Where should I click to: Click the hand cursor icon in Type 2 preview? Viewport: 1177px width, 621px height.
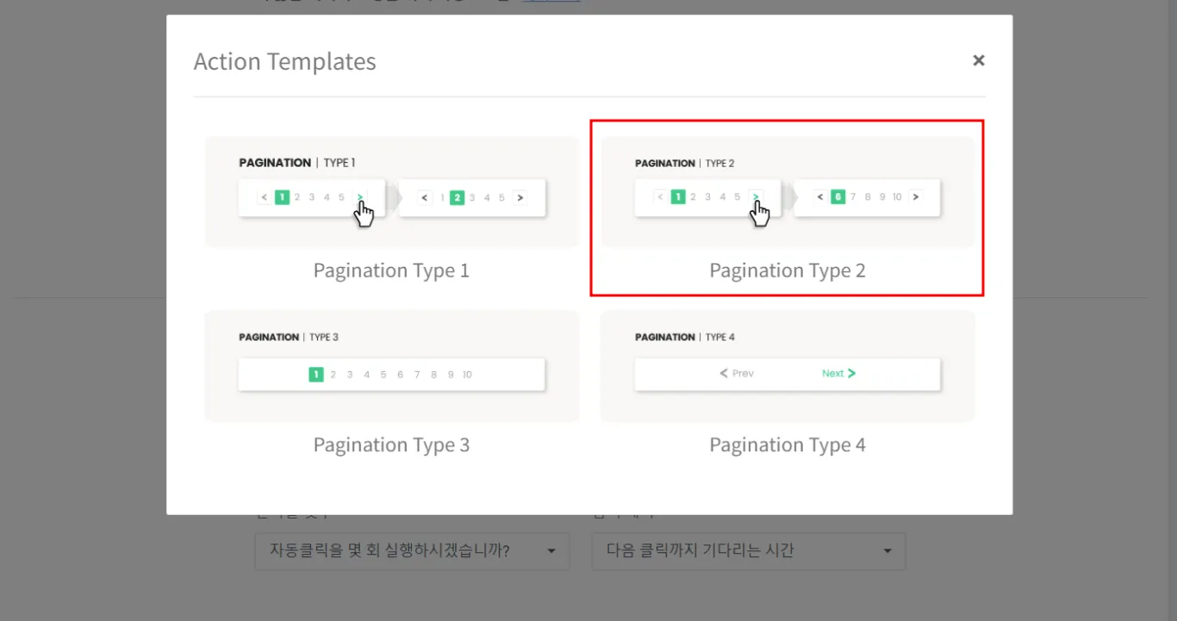[759, 214]
